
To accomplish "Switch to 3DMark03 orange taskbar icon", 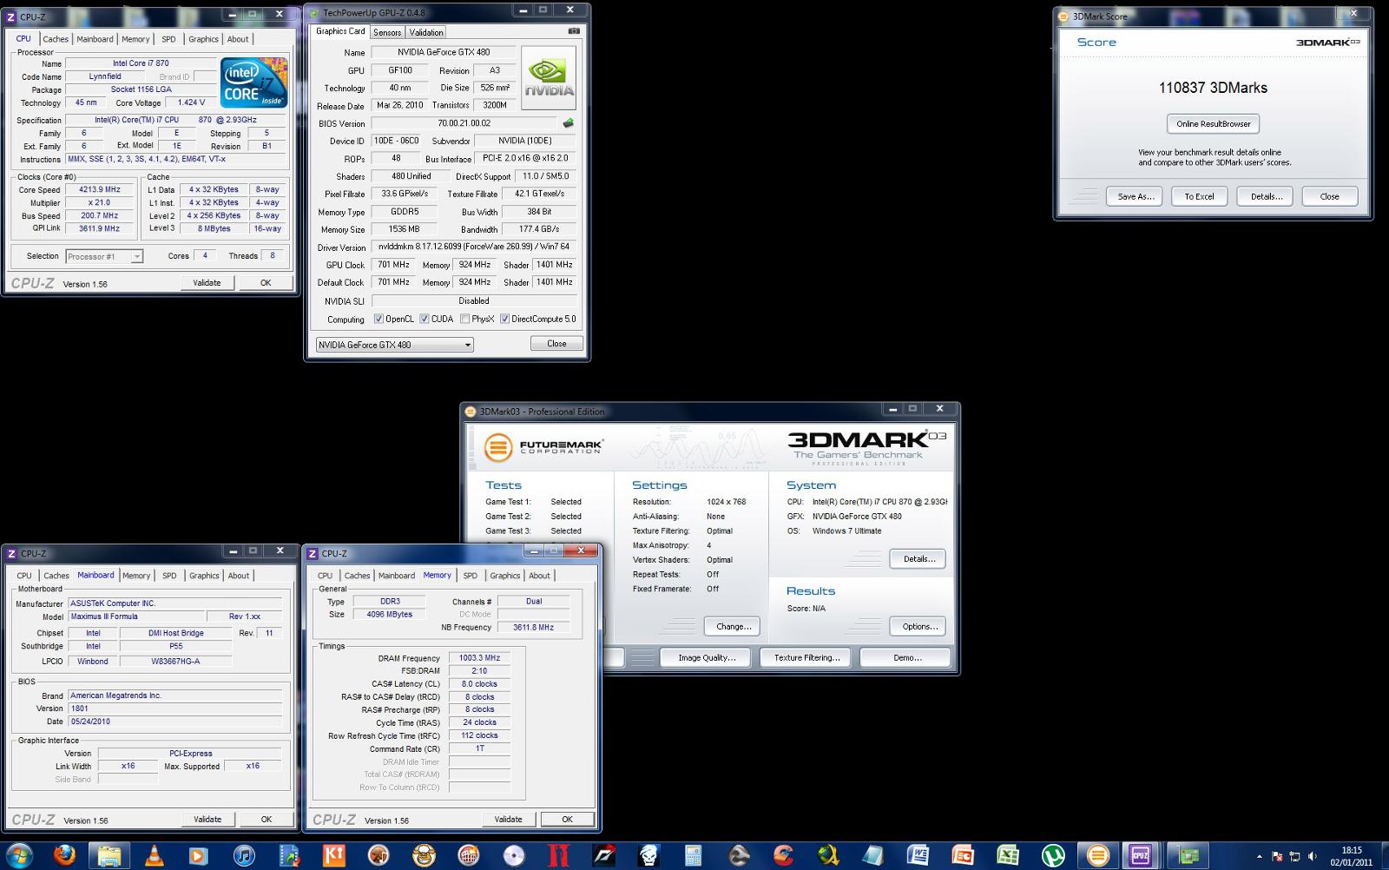I will [1098, 855].
